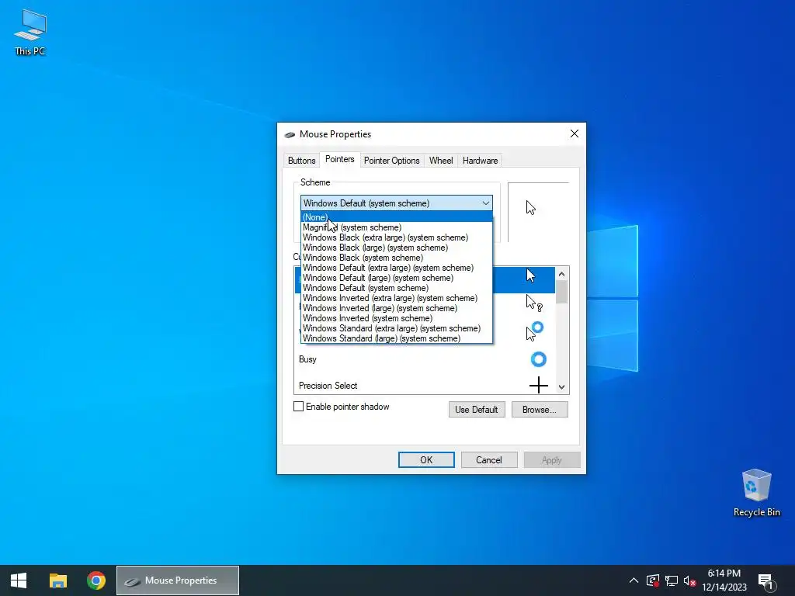
Task: Click the Browse... button
Action: point(540,410)
